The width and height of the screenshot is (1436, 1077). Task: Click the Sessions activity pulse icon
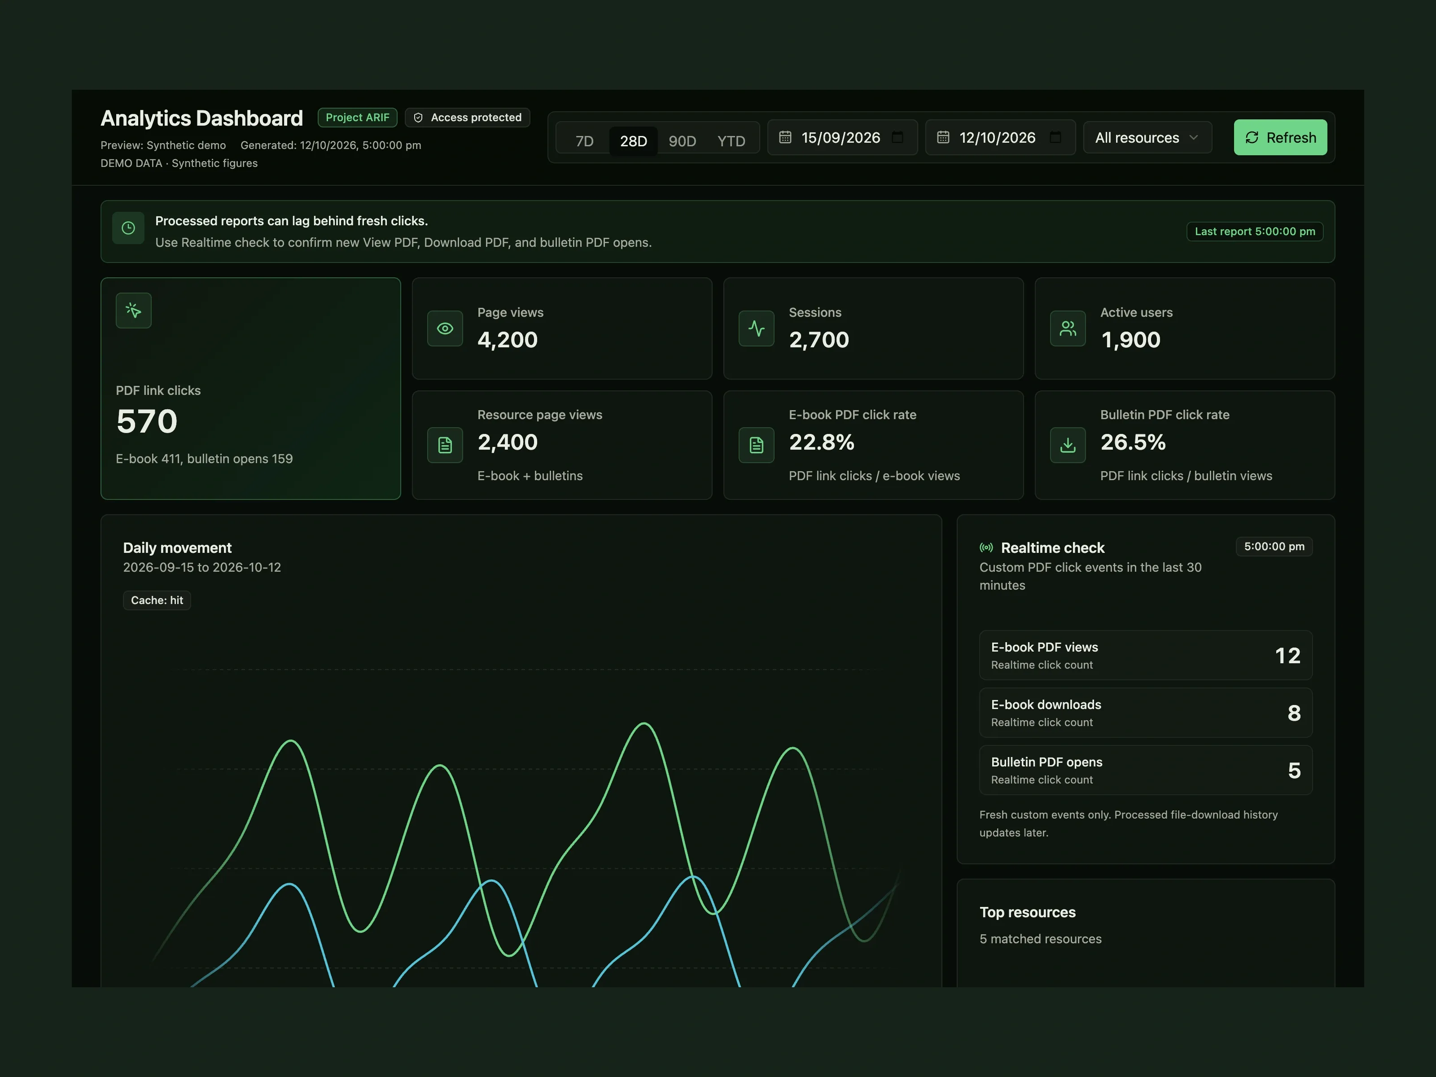tap(756, 328)
